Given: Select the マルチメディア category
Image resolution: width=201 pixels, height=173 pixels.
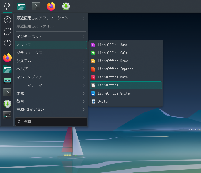Looking at the screenshot, I should pyautogui.click(x=51, y=77).
